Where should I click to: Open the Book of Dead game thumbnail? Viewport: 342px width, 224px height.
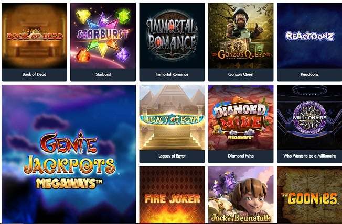34,36
